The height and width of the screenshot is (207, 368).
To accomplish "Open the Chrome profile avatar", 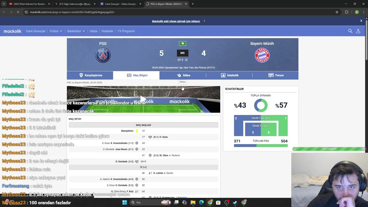I will pyautogui.click(x=357, y=12).
